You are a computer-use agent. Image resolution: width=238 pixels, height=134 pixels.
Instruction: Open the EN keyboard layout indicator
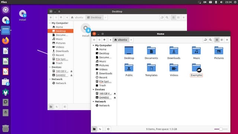click(205, 2)
